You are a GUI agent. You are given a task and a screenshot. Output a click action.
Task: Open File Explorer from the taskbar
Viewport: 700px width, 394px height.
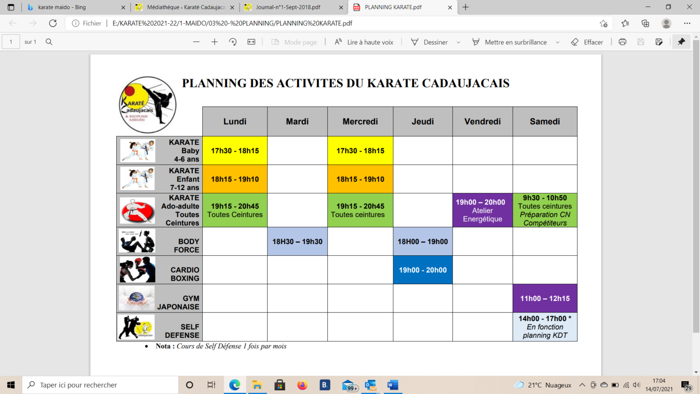click(x=257, y=385)
